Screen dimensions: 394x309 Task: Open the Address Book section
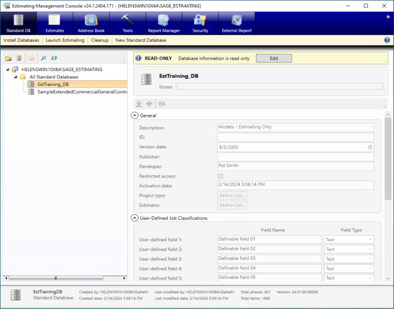point(91,23)
